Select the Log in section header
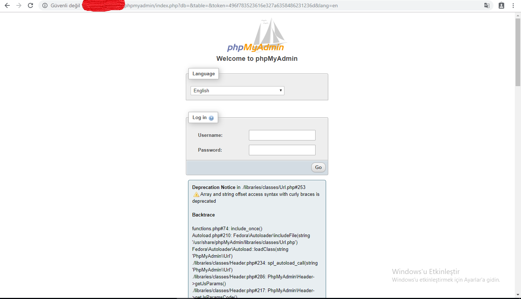 [199, 117]
